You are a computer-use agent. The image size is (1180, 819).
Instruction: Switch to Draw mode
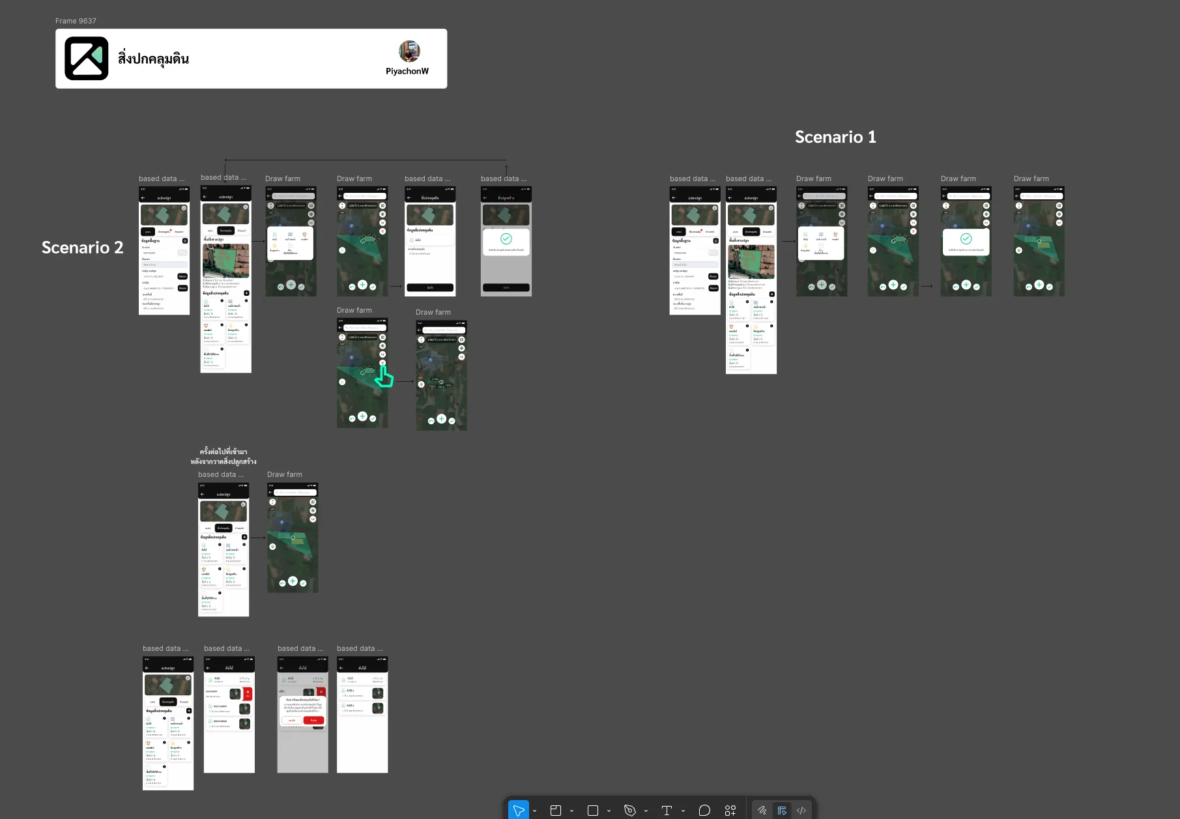[x=762, y=811]
